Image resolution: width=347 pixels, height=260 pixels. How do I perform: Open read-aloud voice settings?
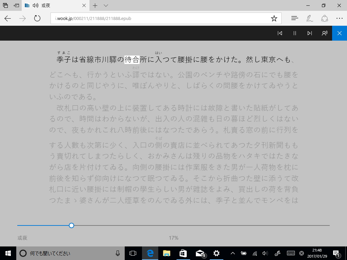point(324,33)
